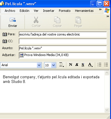Click into the message body text
Image resolution: width=111 pixels, height=119 pixels.
tap(51, 79)
